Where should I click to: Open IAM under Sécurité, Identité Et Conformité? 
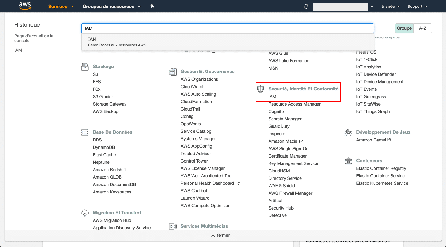coord(272,97)
